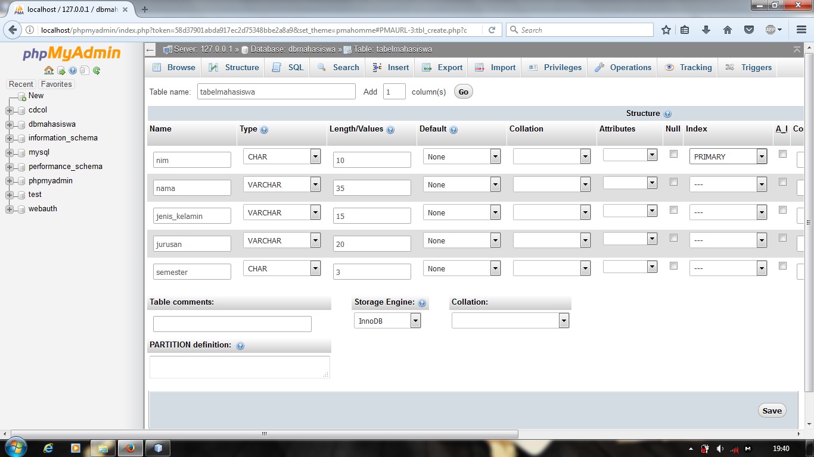Click the Structure help bubble icon
Viewport: 814px width, 457px height.
click(666, 113)
